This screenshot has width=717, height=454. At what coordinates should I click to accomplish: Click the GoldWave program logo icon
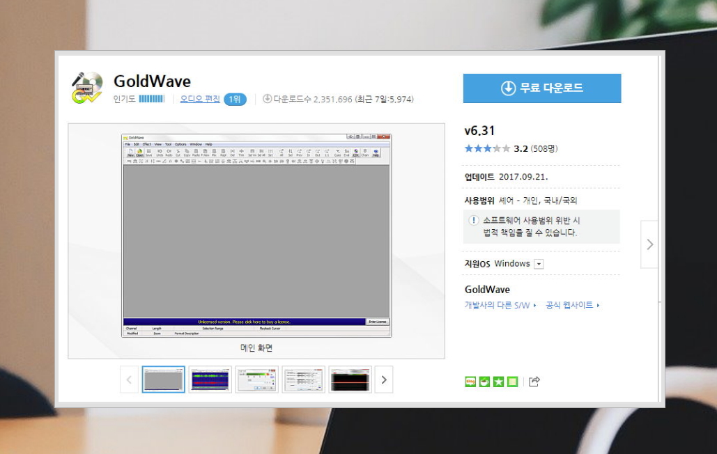(x=87, y=88)
